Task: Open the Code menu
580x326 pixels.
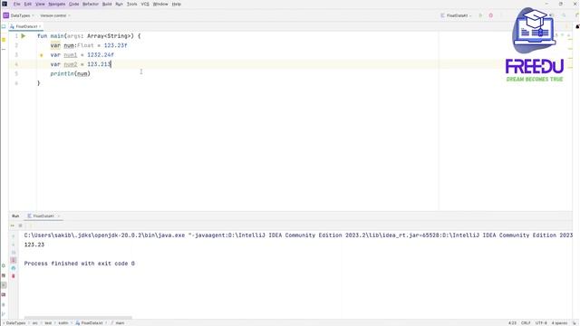Action: click(74, 4)
